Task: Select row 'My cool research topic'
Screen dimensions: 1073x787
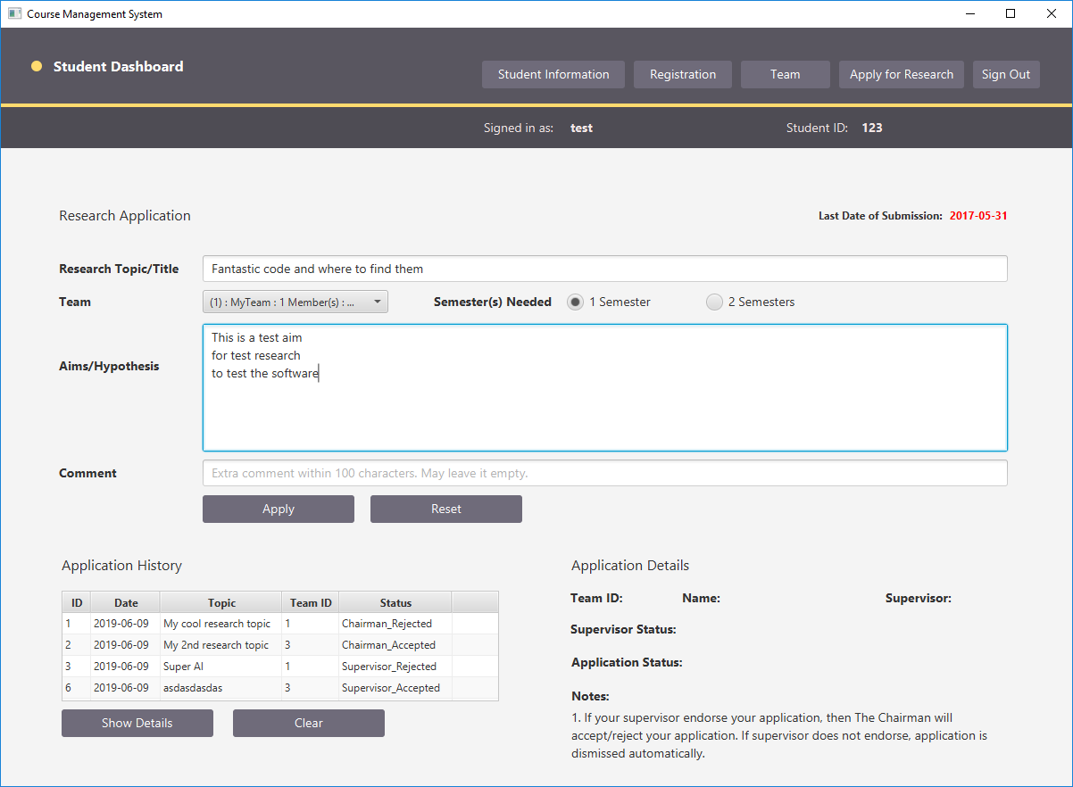Action: pos(280,624)
